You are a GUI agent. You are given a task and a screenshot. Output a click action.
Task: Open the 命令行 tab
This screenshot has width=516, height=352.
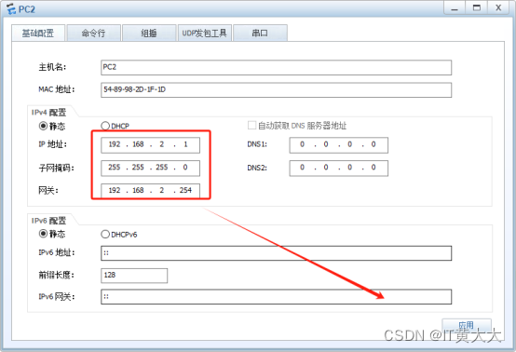[94, 33]
